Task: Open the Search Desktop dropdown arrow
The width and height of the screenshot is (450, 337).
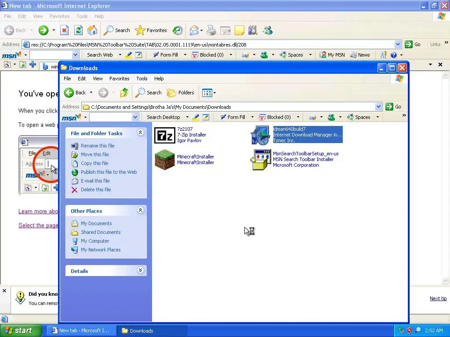Action: (x=187, y=117)
